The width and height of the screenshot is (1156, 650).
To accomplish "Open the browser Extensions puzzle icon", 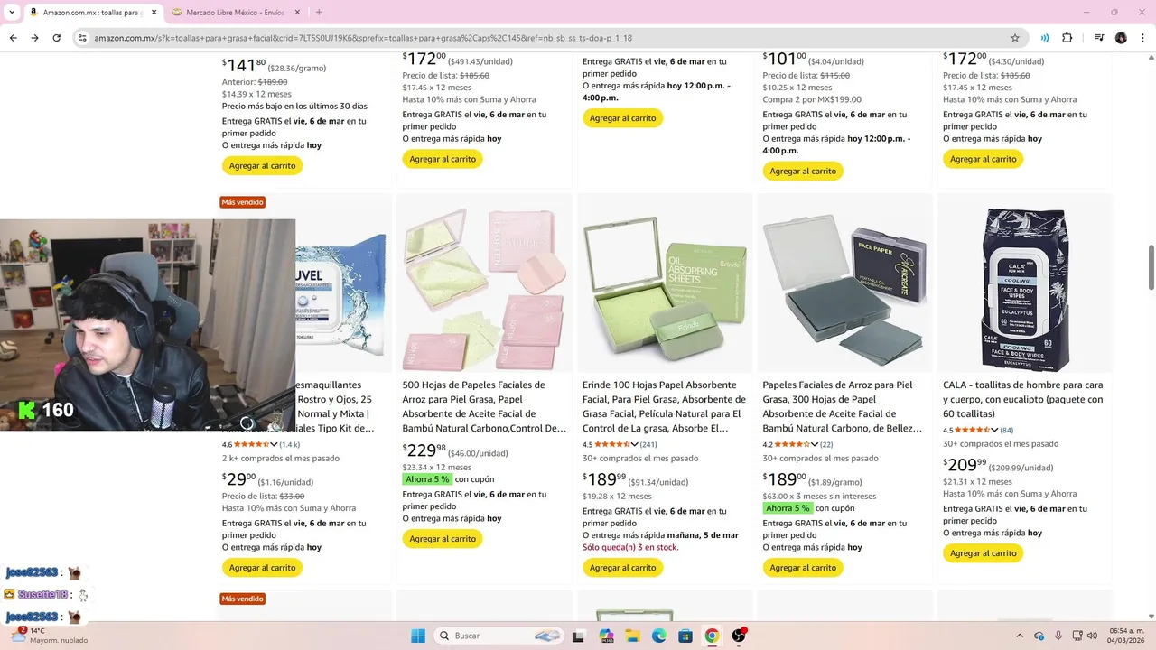I will click(x=1067, y=38).
